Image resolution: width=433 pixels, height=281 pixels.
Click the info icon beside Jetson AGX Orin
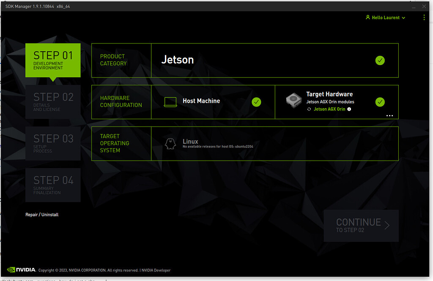click(349, 109)
